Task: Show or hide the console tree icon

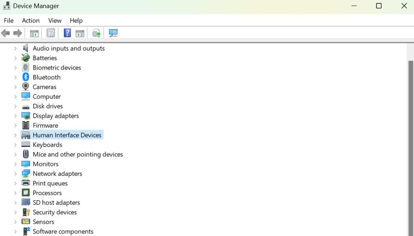Action: (x=34, y=33)
